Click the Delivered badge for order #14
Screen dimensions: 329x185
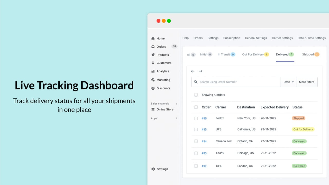[x=299, y=141]
